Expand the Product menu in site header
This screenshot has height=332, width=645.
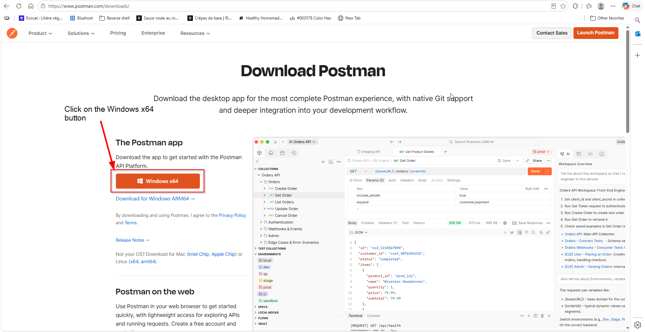click(40, 33)
